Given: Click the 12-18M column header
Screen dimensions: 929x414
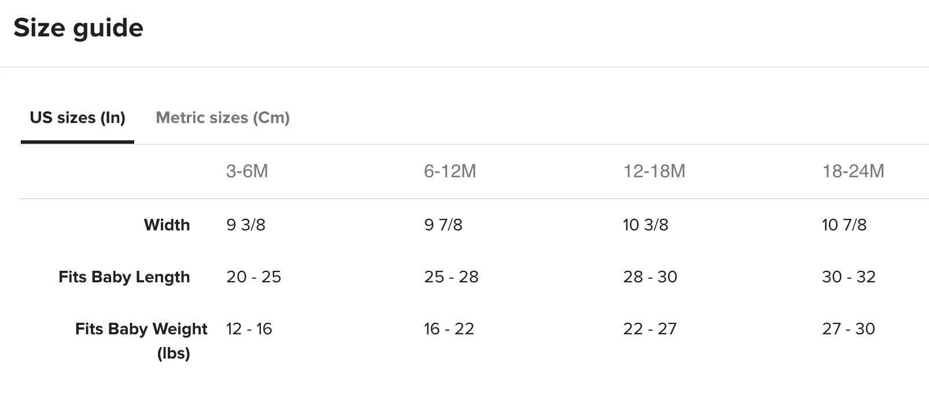Looking at the screenshot, I should click(x=654, y=171).
